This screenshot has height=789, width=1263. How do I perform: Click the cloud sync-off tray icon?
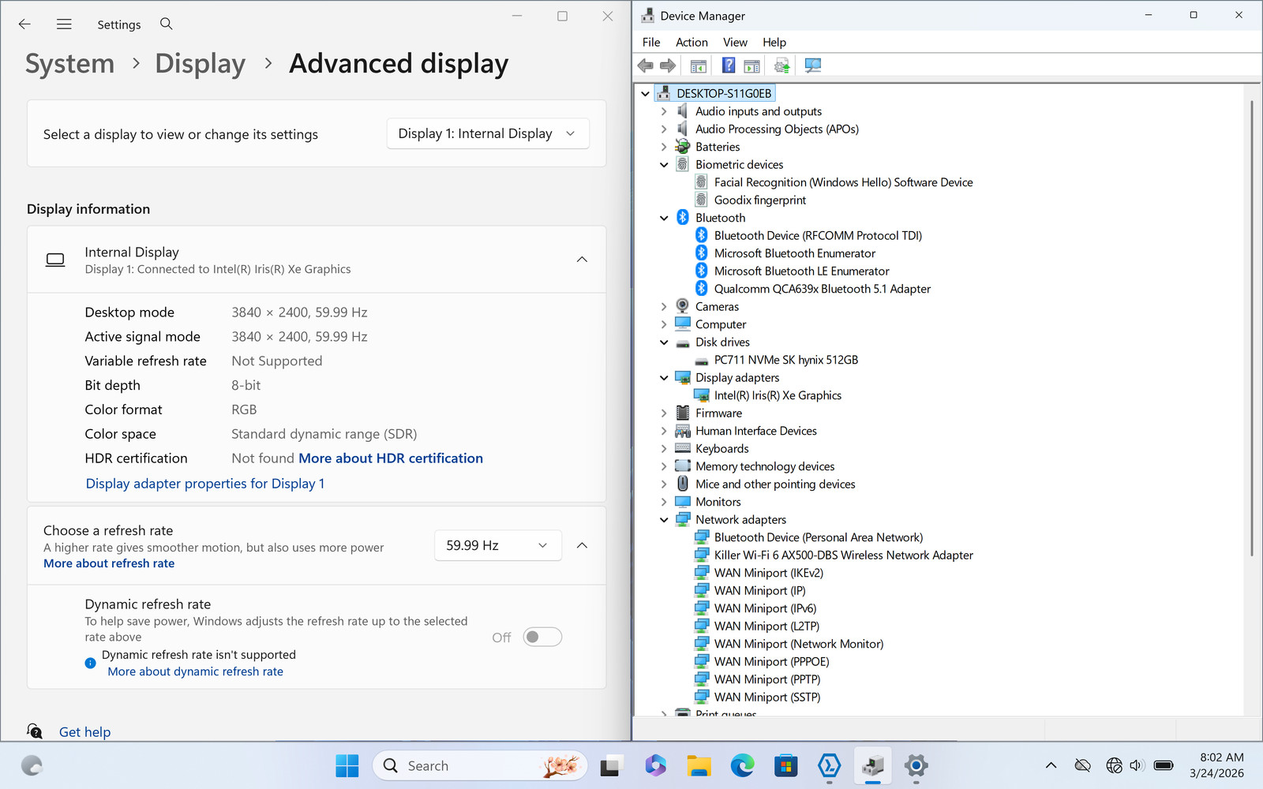click(1083, 765)
